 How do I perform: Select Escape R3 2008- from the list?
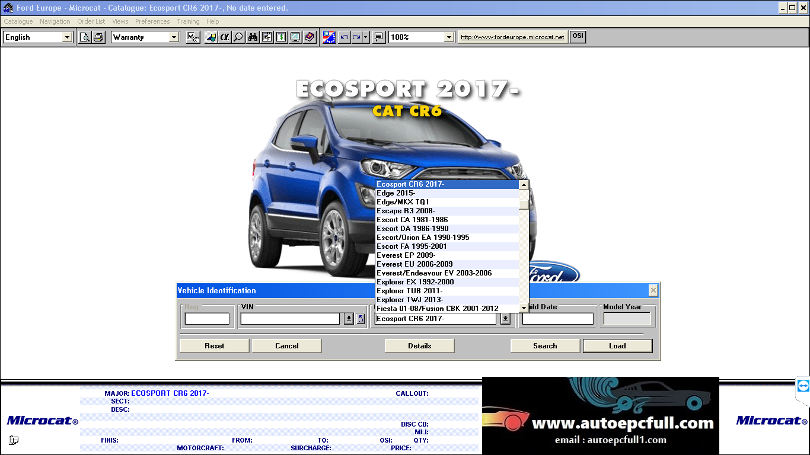447,211
